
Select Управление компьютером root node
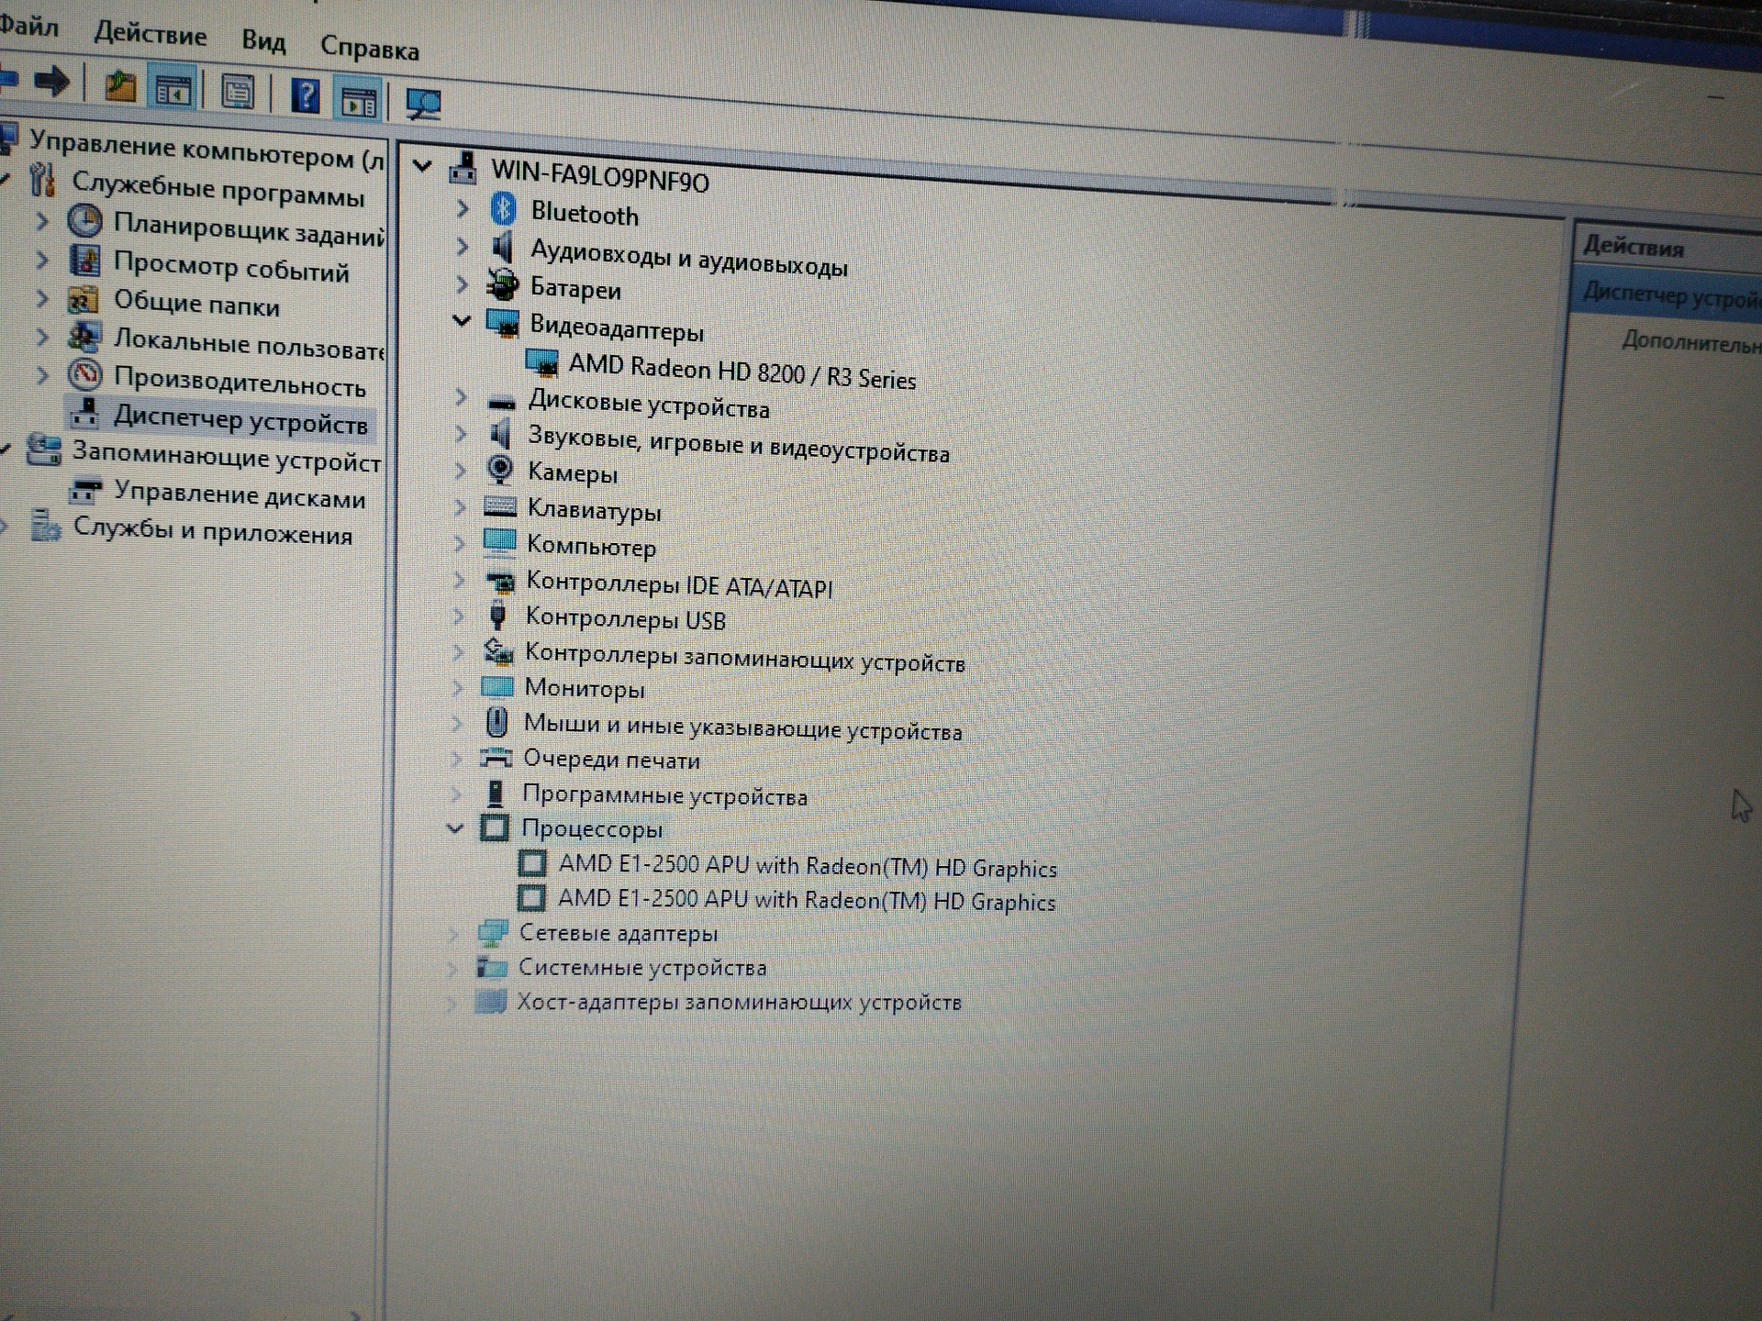[207, 150]
